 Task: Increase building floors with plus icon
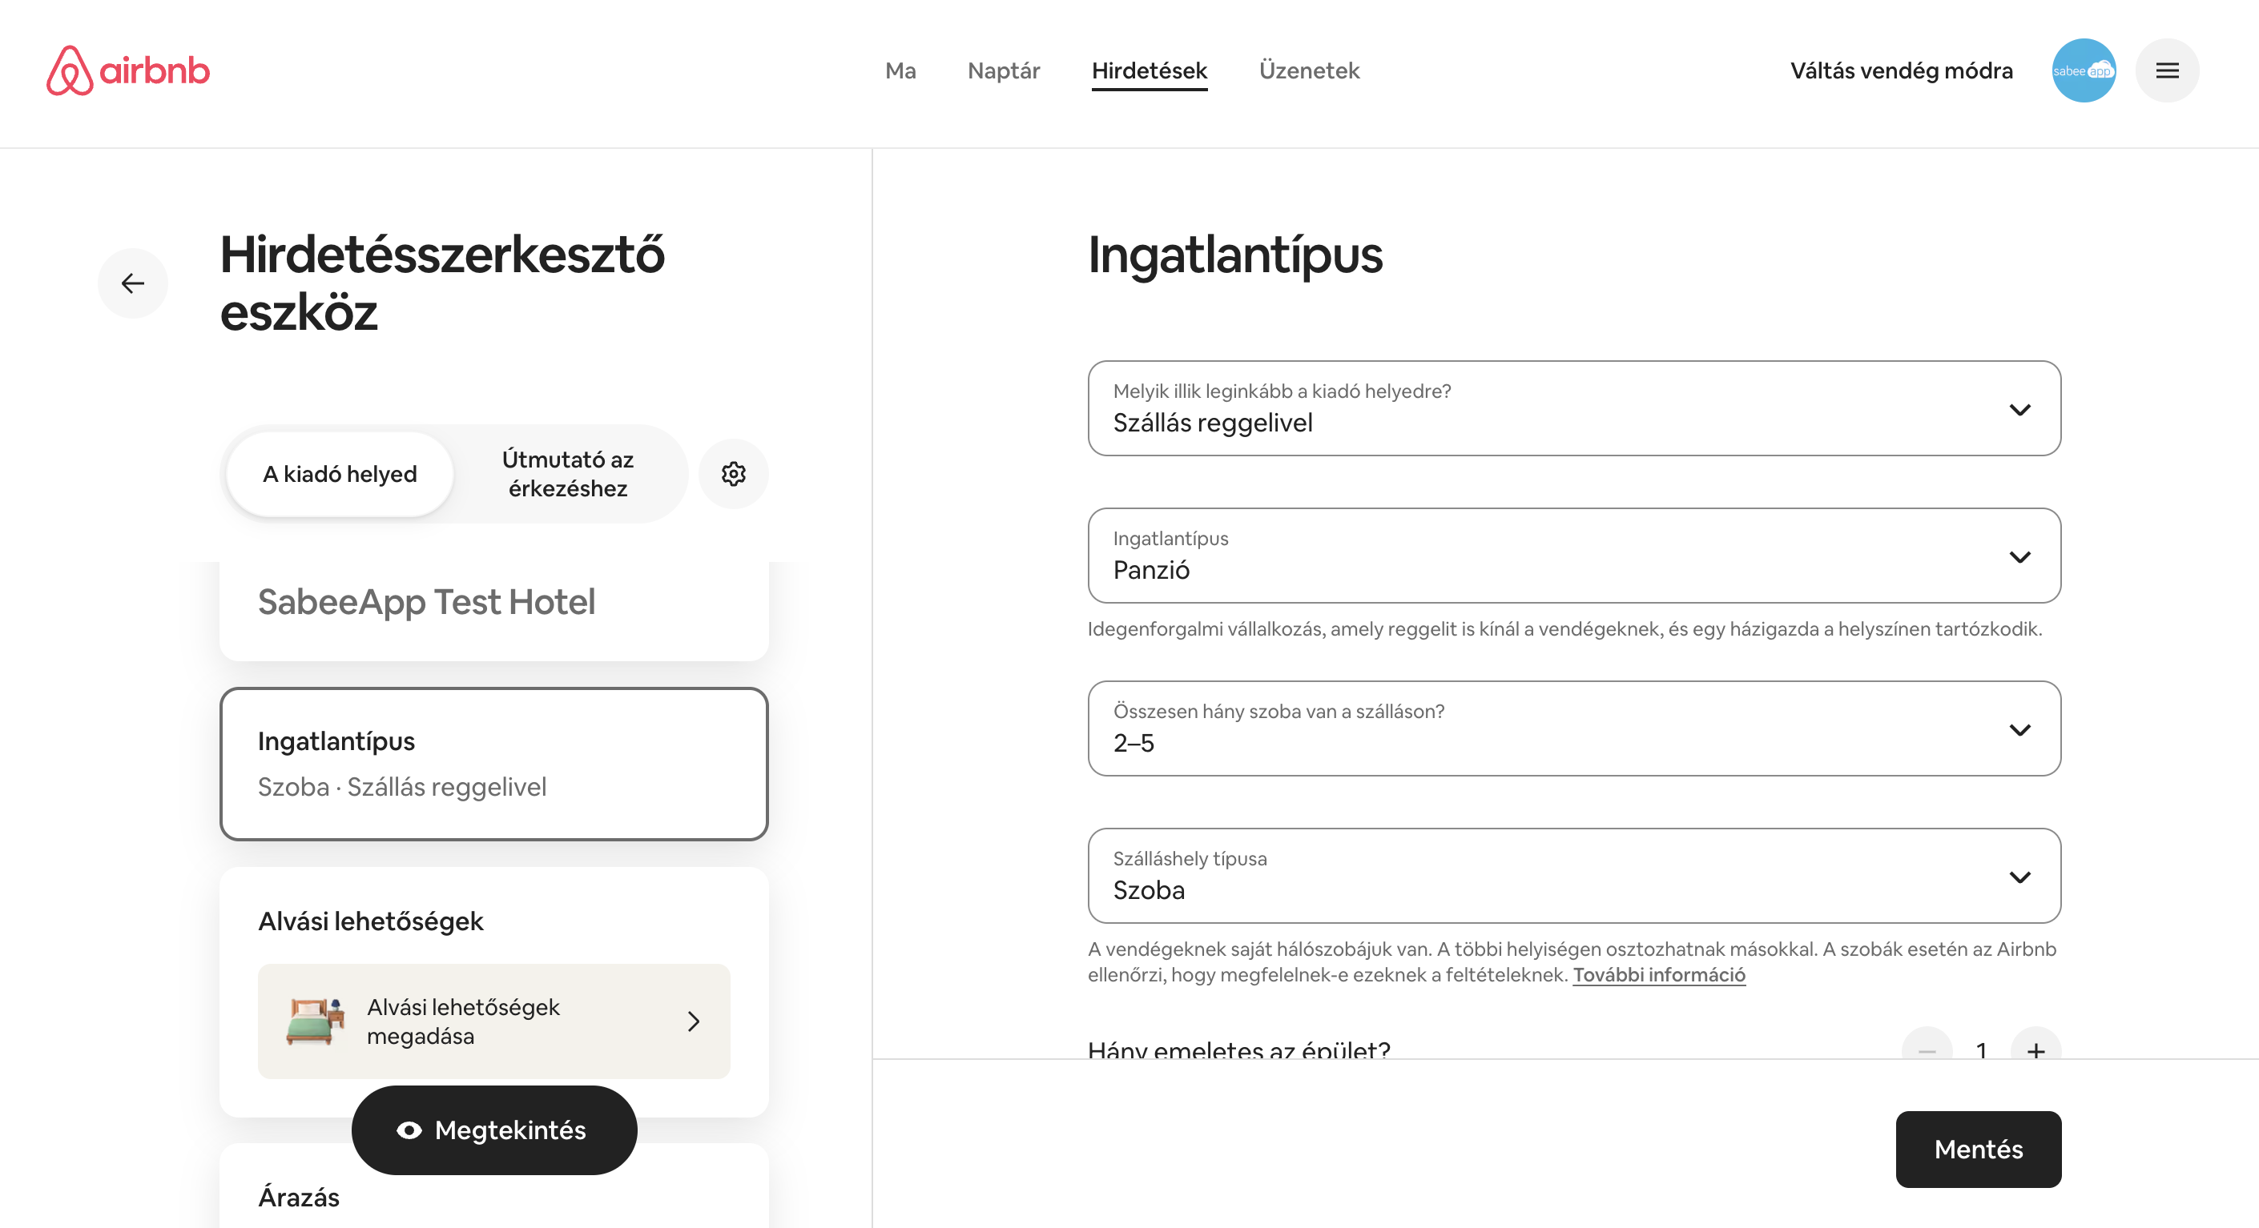(2036, 1049)
